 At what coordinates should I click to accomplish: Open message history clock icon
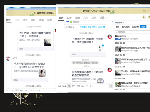coord(111,86)
